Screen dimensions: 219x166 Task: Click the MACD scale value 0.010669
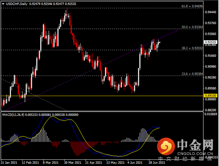(x=211, y=114)
